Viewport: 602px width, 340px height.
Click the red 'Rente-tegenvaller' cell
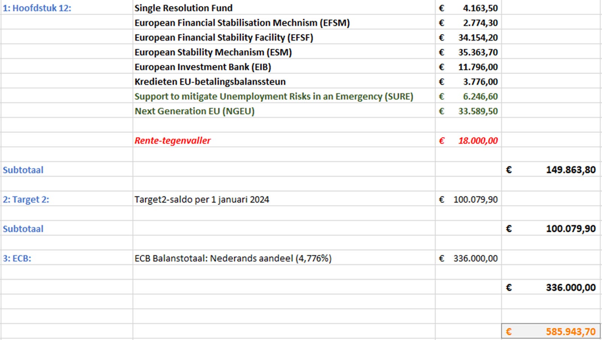(284, 140)
